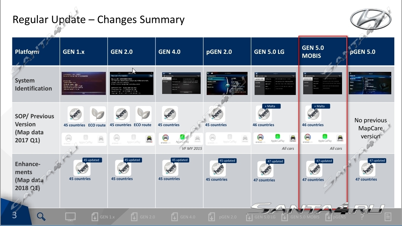Click the Apple CarPlay icon in GEN 5.0 MOBIS column

pyautogui.click(x=325, y=136)
